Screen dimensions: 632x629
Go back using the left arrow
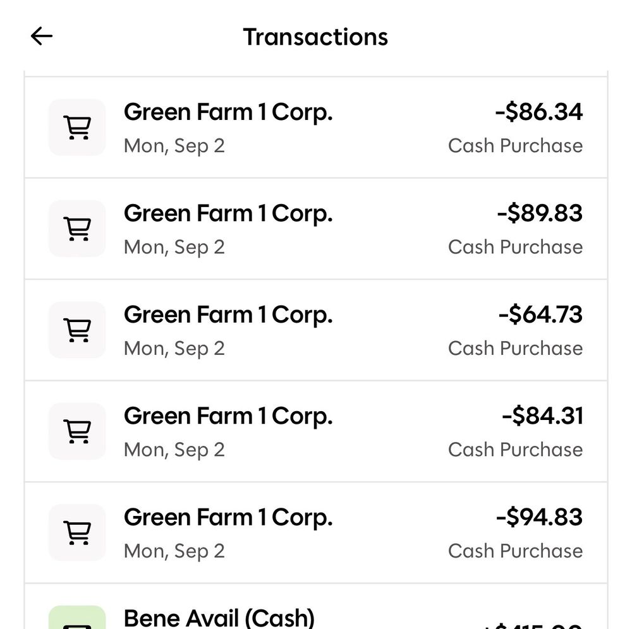42,36
